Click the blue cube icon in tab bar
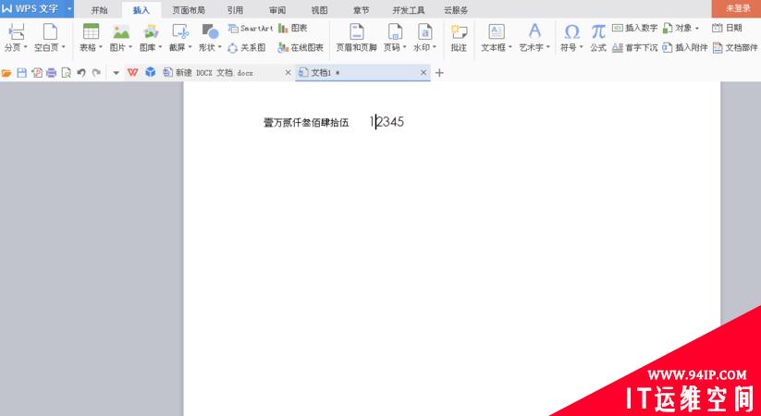The height and width of the screenshot is (416, 761). pyautogui.click(x=151, y=72)
